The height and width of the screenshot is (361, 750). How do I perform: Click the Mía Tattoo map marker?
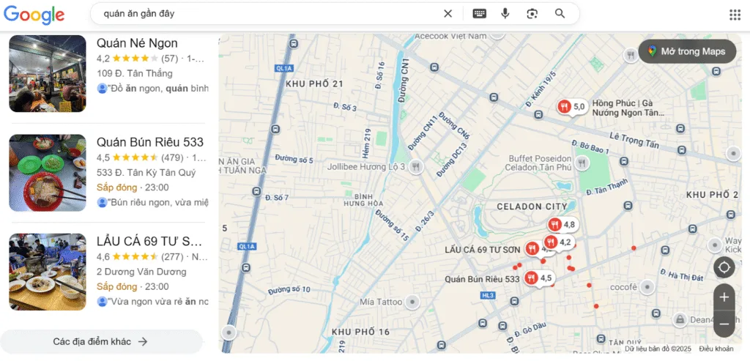(x=412, y=302)
